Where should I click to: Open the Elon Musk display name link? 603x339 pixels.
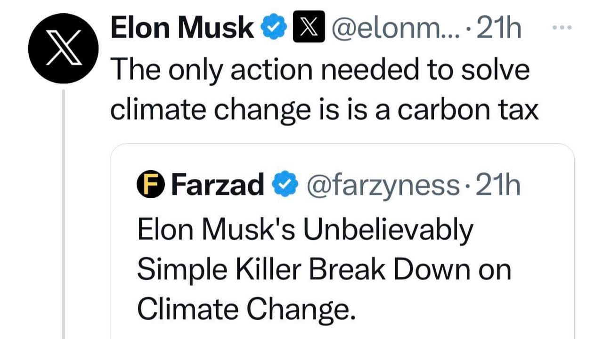[x=181, y=28]
